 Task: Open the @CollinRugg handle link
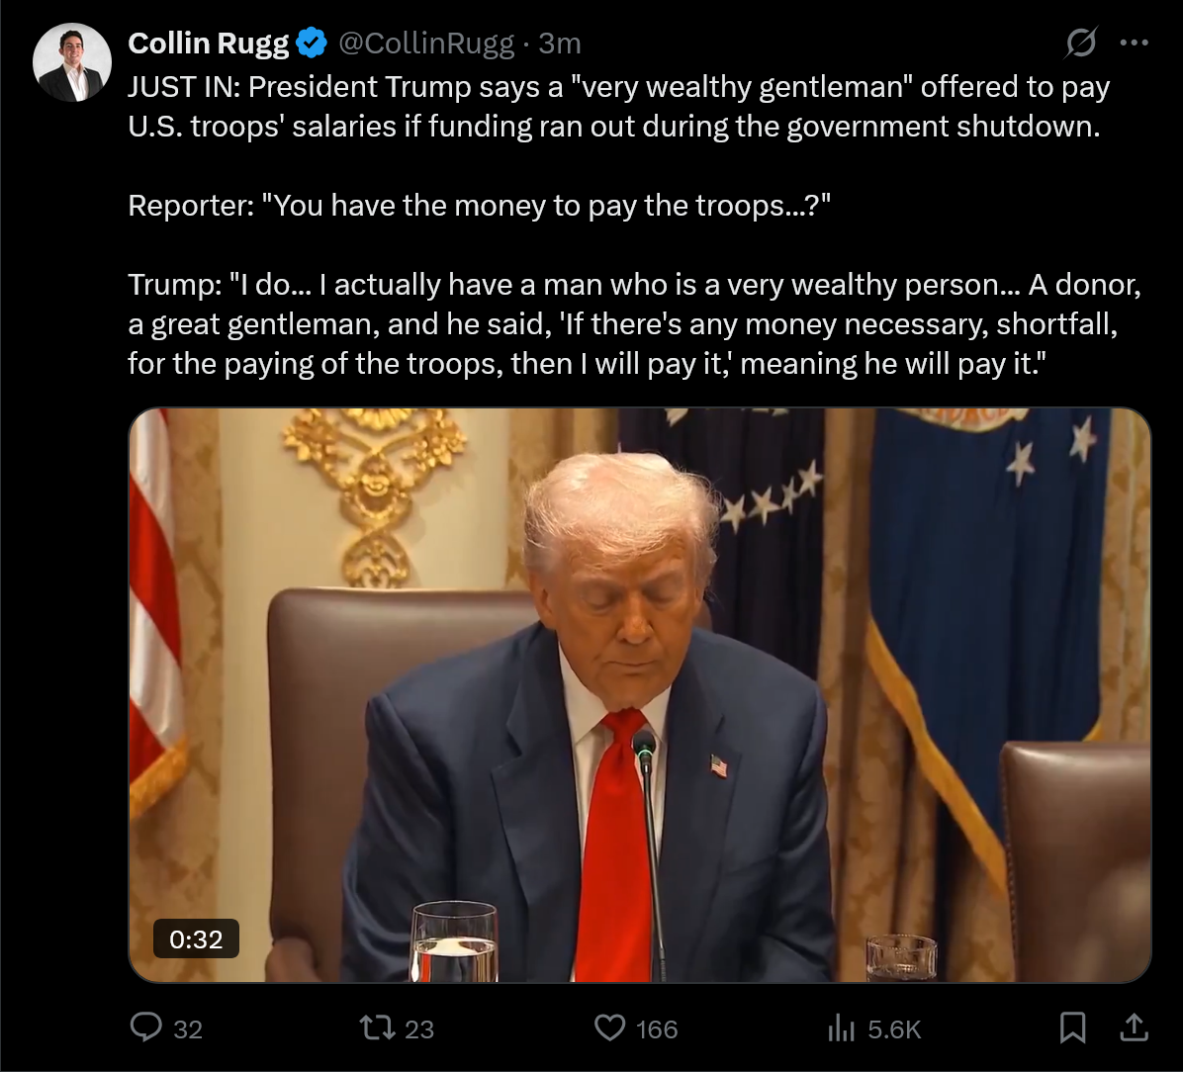[x=426, y=44]
